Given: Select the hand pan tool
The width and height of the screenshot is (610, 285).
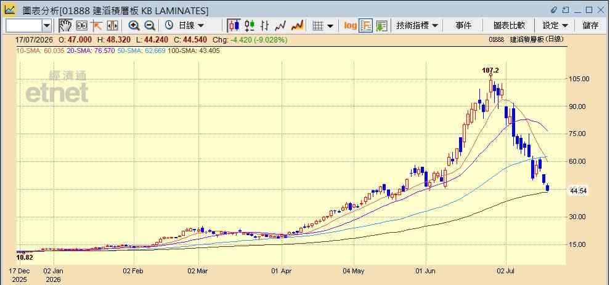Looking at the screenshot, I should (65, 26).
